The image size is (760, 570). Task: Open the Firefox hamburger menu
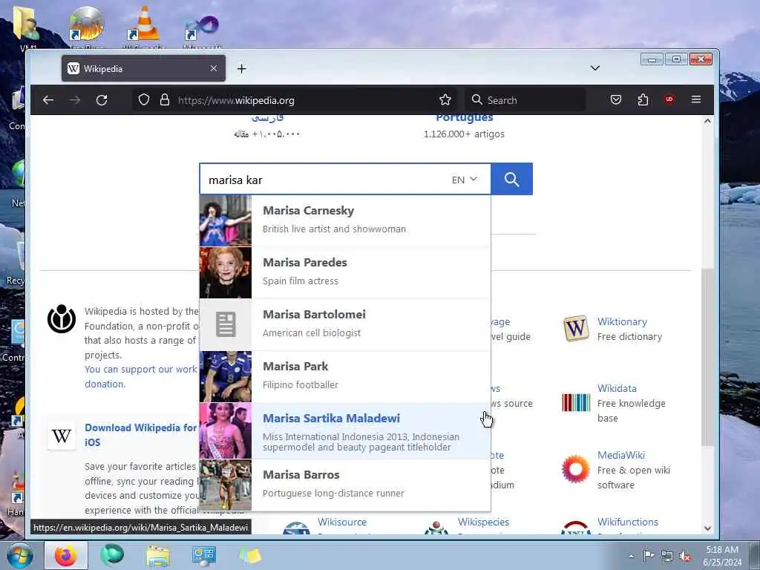click(x=696, y=99)
